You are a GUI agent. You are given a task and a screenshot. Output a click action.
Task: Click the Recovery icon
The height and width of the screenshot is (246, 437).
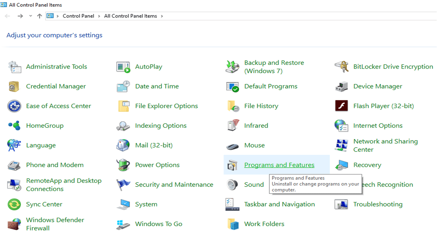point(341,165)
